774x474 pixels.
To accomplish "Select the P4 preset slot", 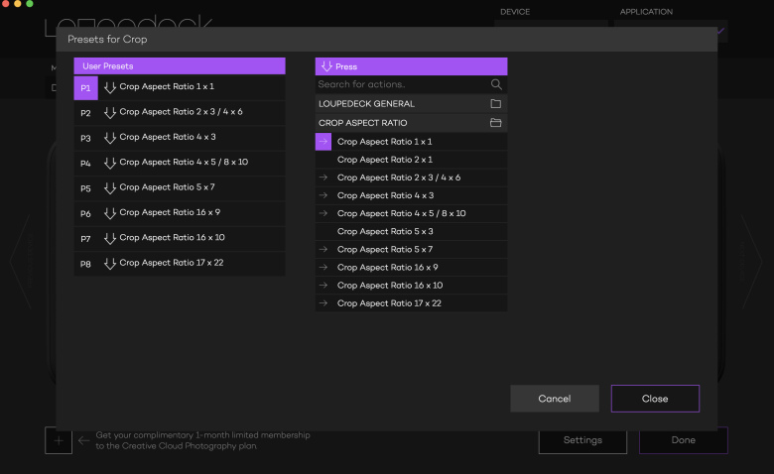I will tap(86, 164).
